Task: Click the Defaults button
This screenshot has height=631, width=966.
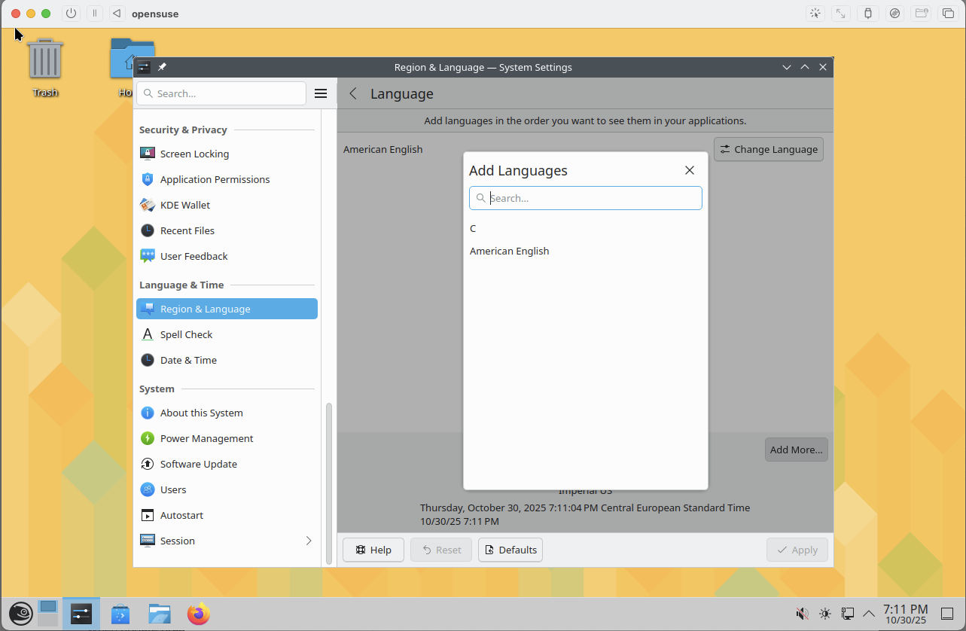Action: 510,550
